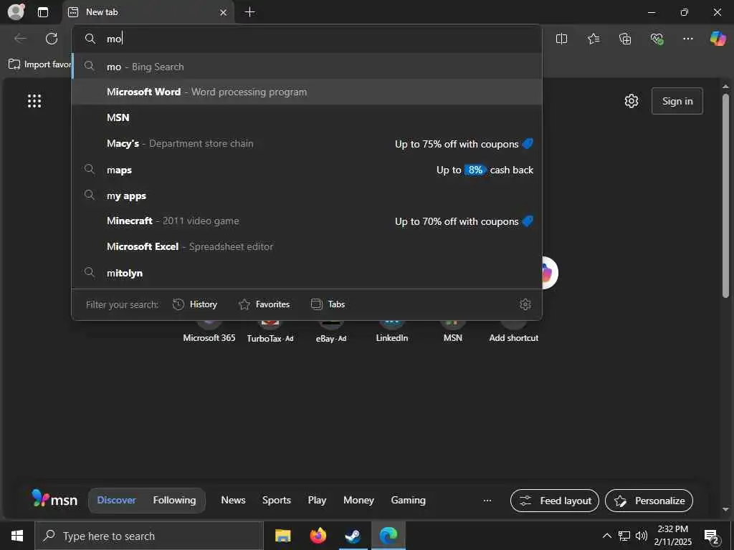Open the News feed tab
The image size is (734, 550).
(x=233, y=501)
